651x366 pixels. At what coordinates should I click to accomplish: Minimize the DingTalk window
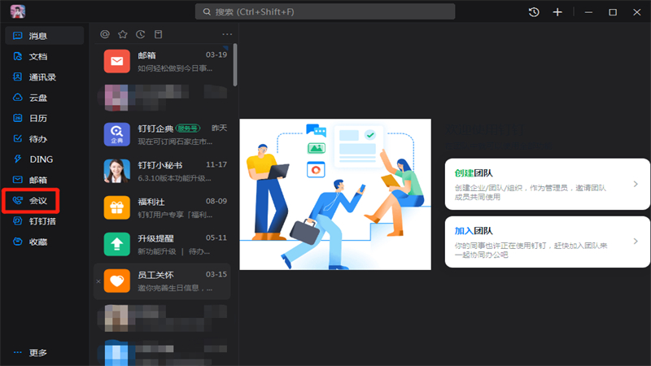click(588, 12)
